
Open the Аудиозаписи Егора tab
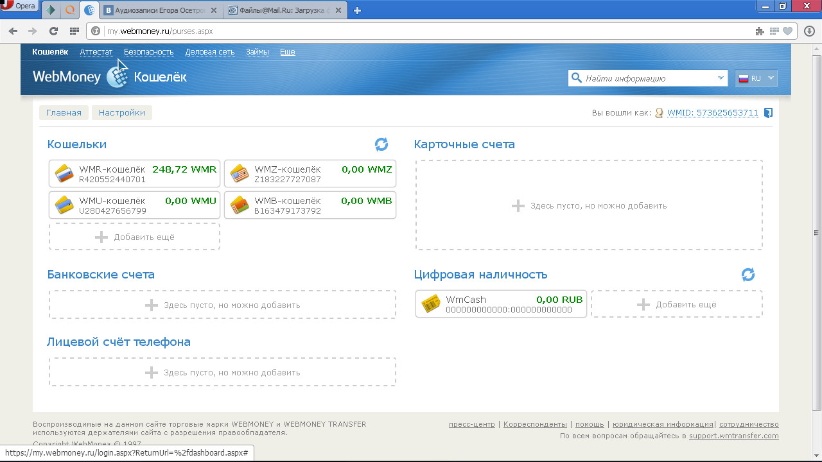coord(161,10)
